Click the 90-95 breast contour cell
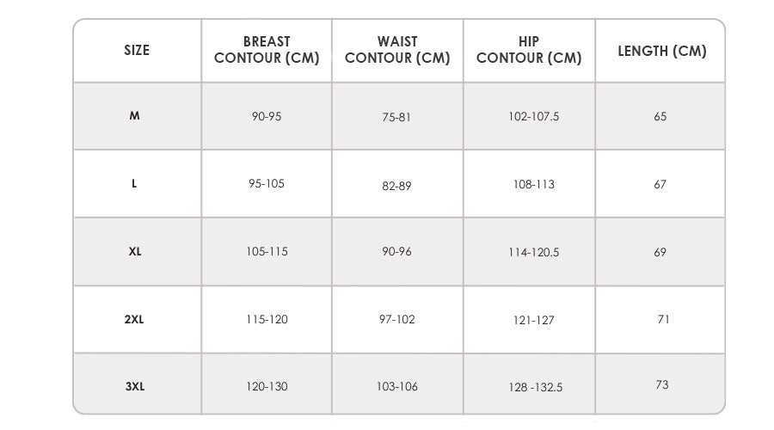The height and width of the screenshot is (430, 774). click(x=267, y=116)
